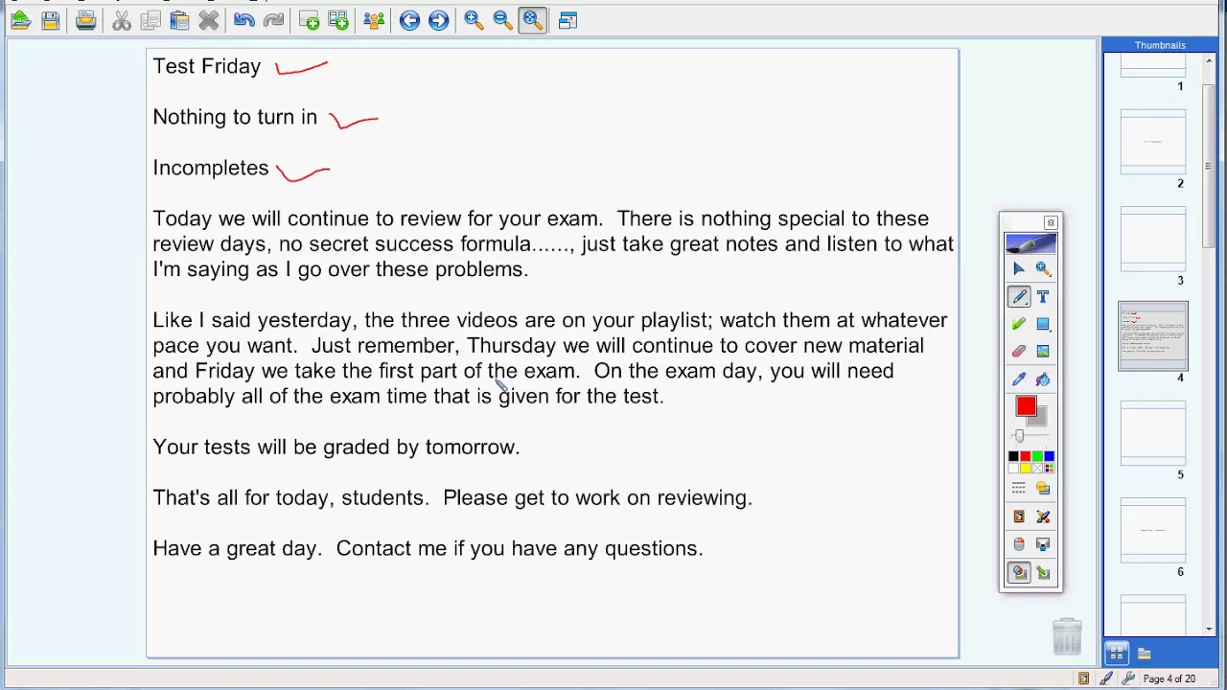Toggle the Pen tool in the toolbox
Image resolution: width=1227 pixels, height=690 pixels.
click(1018, 297)
